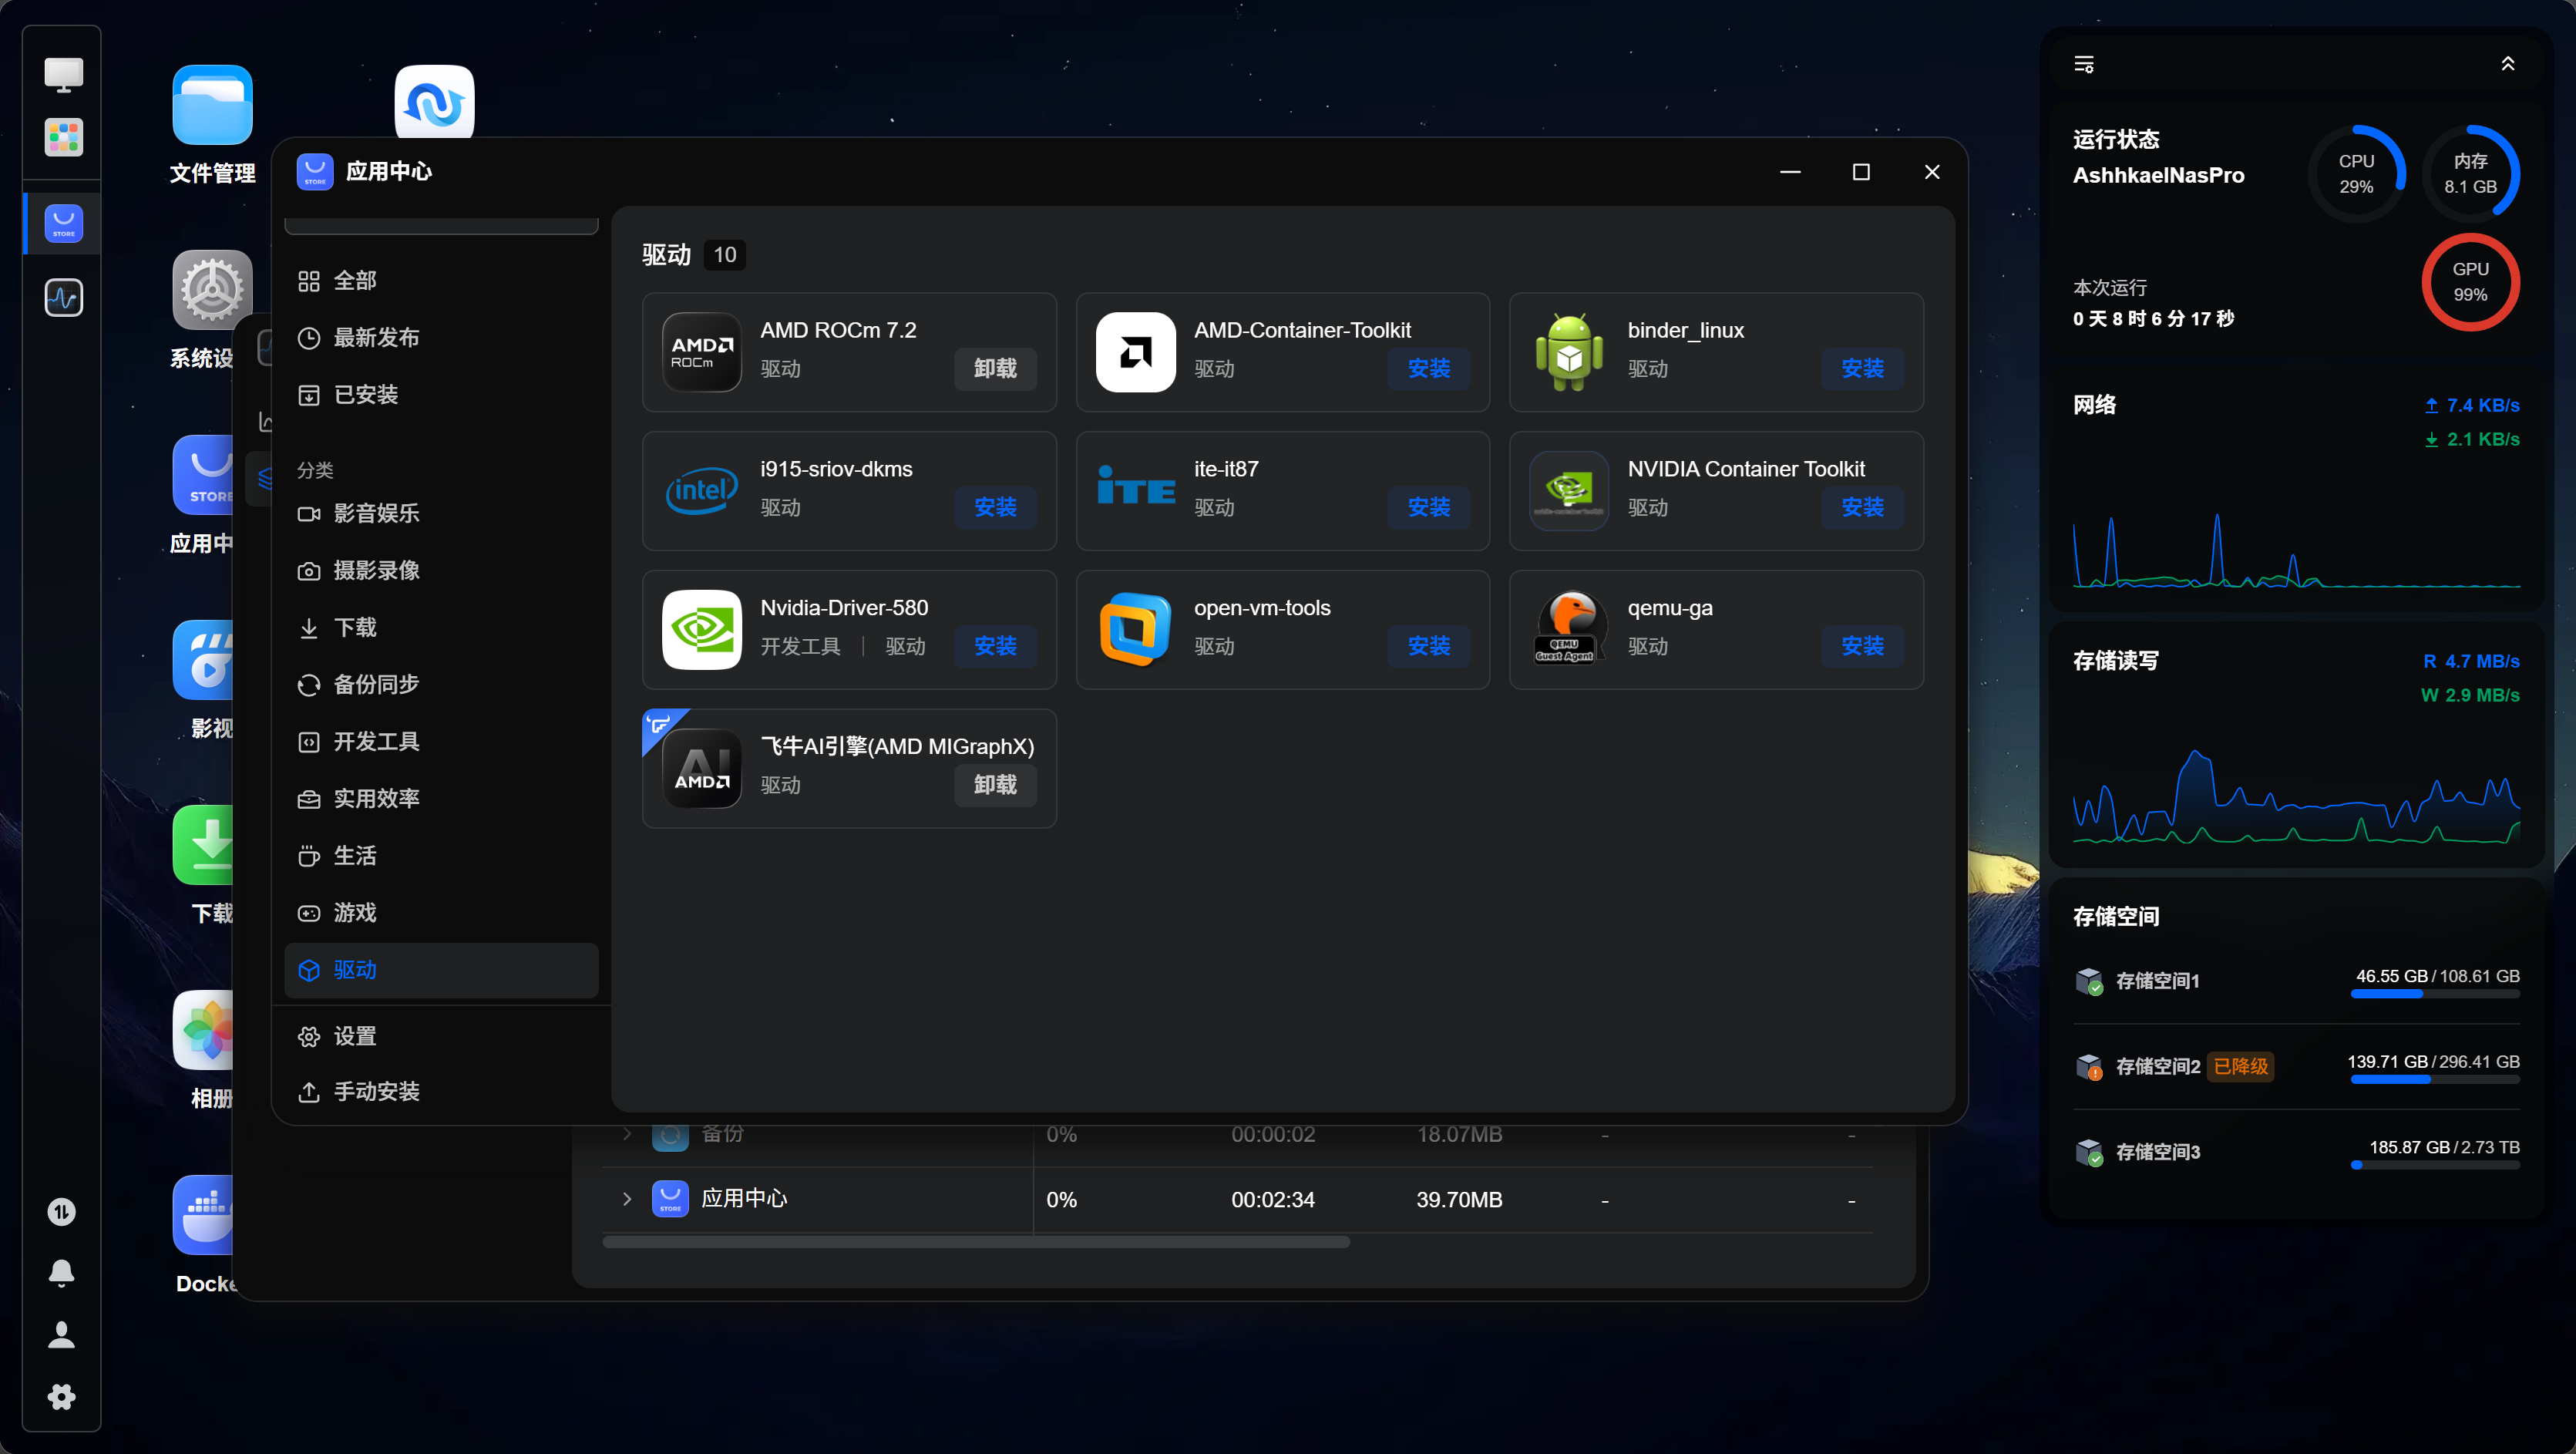Open the system monitor icon in left dock

[63, 297]
